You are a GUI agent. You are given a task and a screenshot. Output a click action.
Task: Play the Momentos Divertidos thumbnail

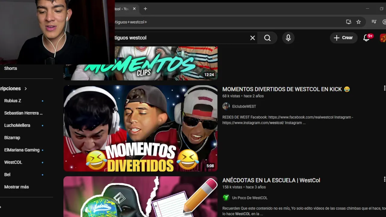click(x=141, y=128)
